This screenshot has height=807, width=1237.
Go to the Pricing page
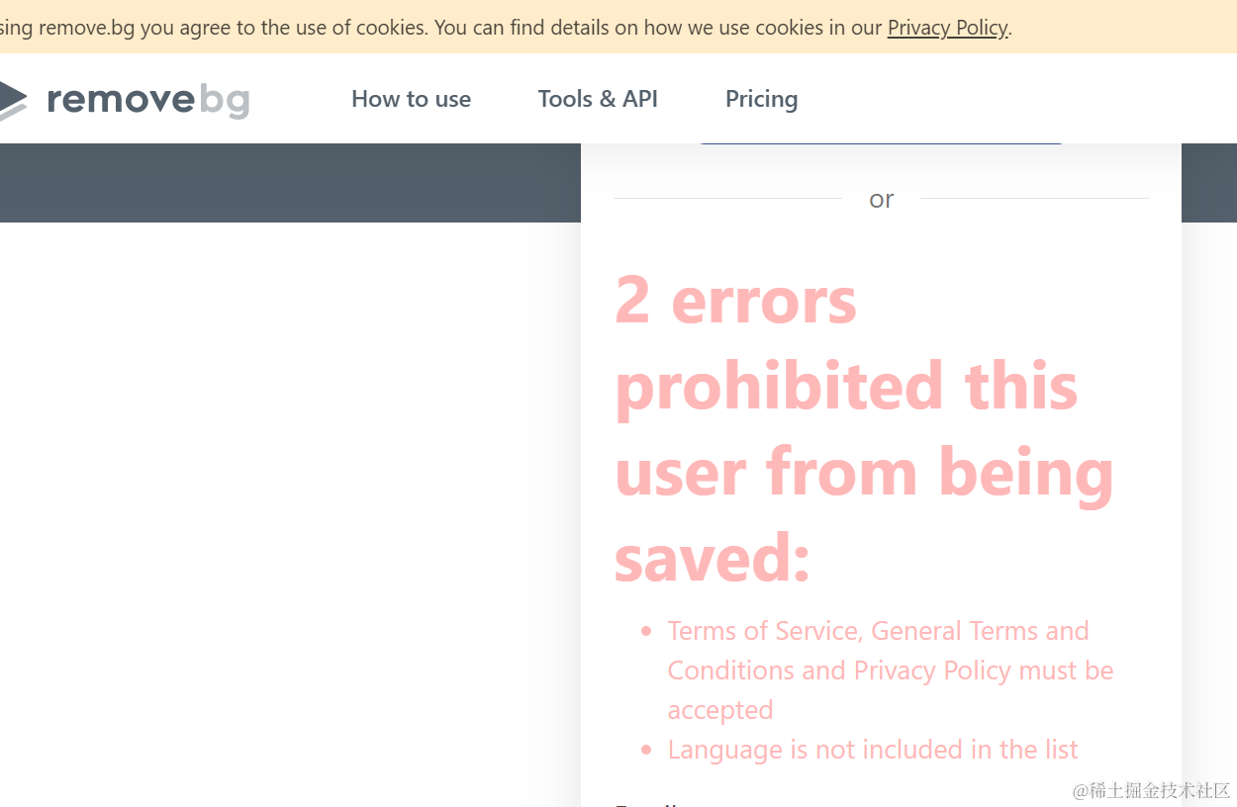761,99
